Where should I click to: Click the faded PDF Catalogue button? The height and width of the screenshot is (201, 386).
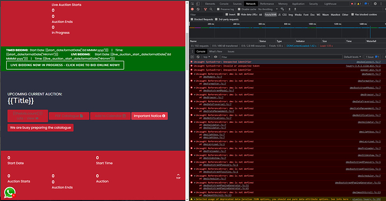coord(69,116)
